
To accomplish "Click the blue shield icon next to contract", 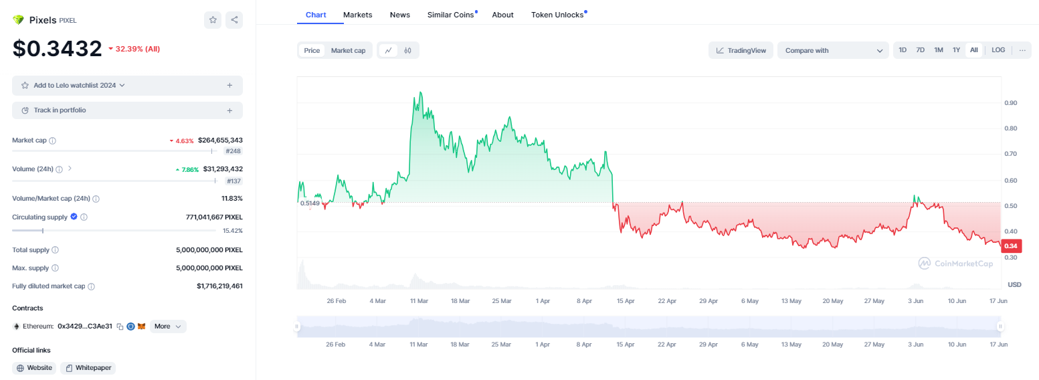I will coord(131,326).
